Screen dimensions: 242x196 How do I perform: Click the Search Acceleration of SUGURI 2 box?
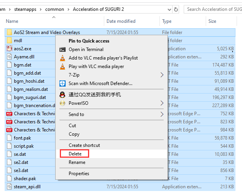213,9
